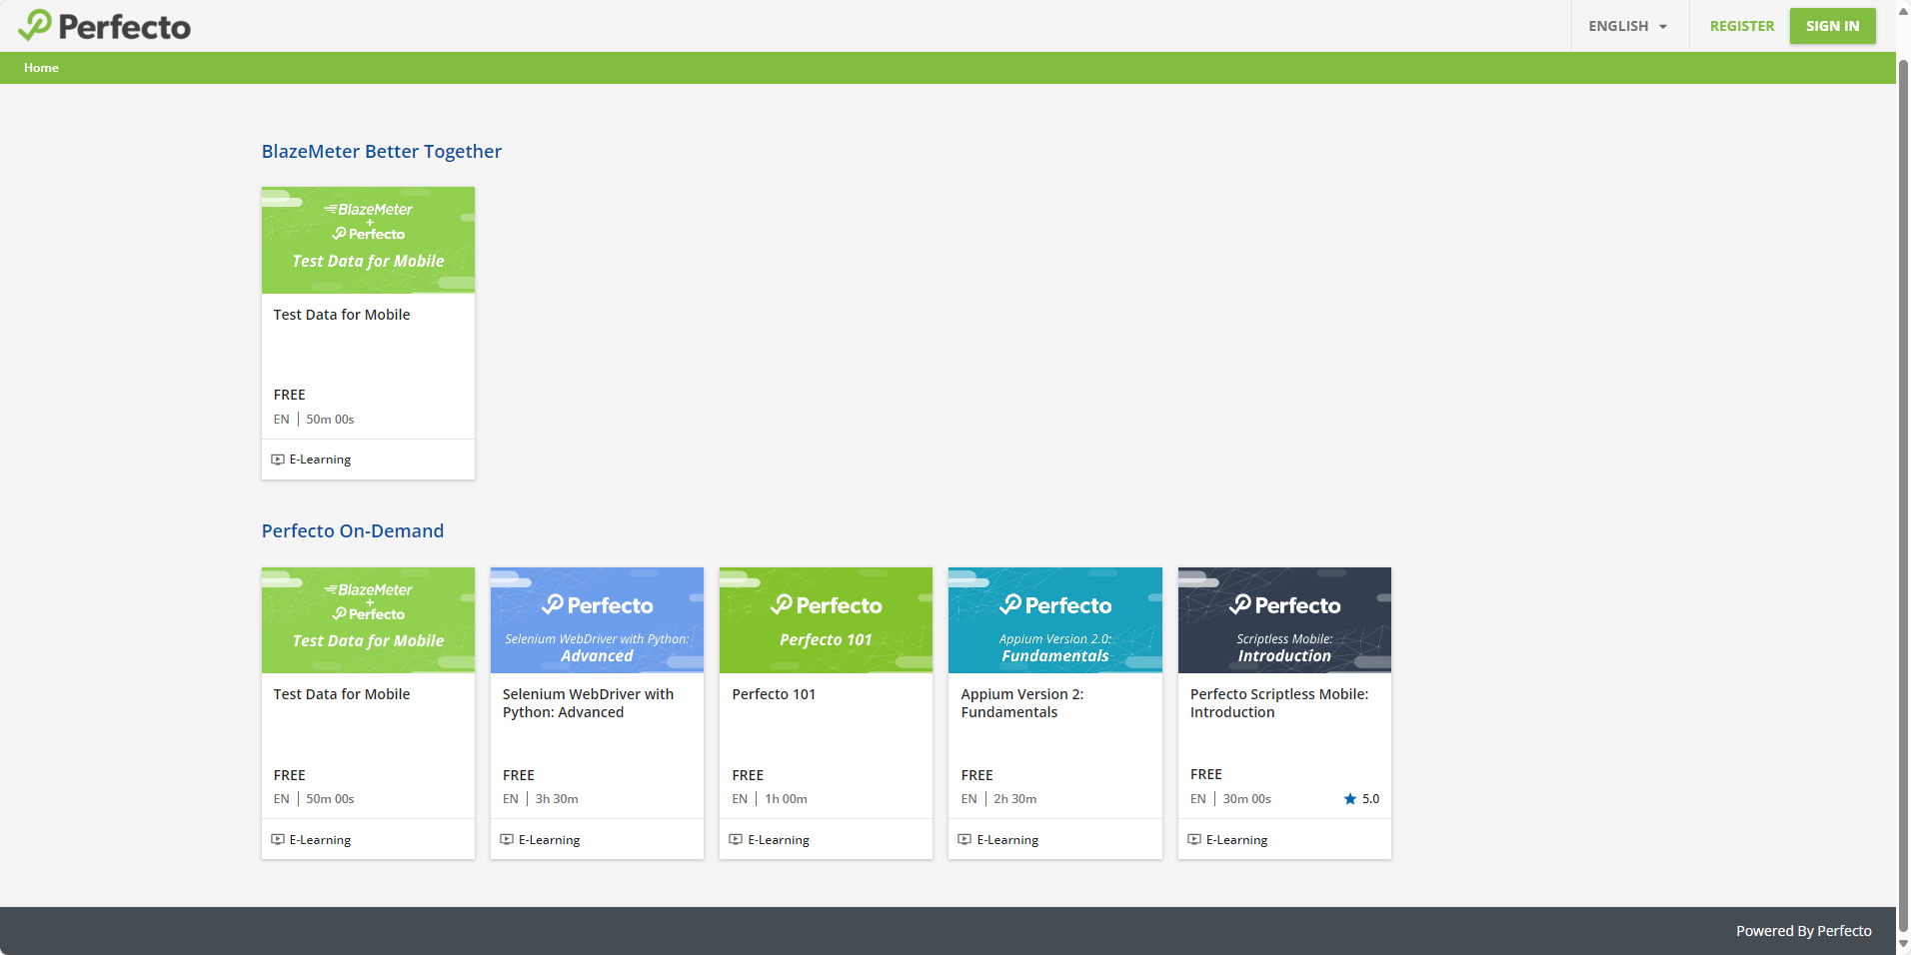Select Scriptless Mobile Introduction dark thumbnail
The height and width of the screenshot is (955, 1911).
[1284, 620]
